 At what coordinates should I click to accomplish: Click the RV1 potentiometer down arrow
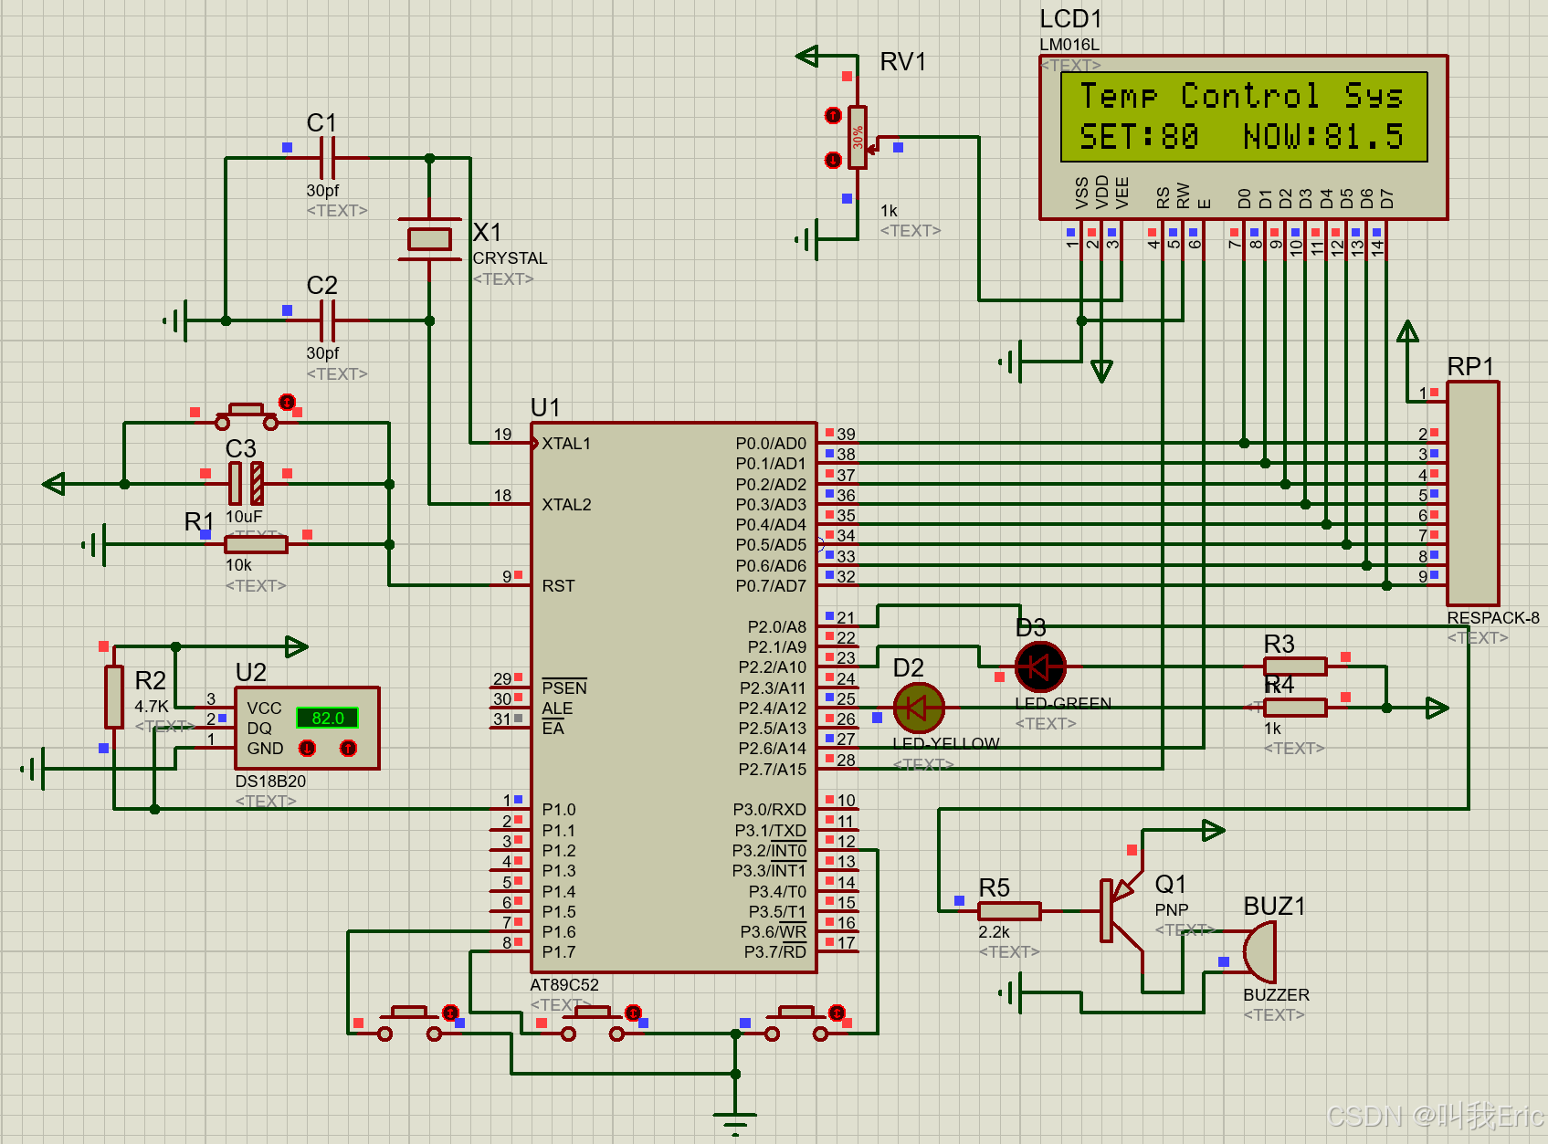pyautogui.click(x=833, y=160)
